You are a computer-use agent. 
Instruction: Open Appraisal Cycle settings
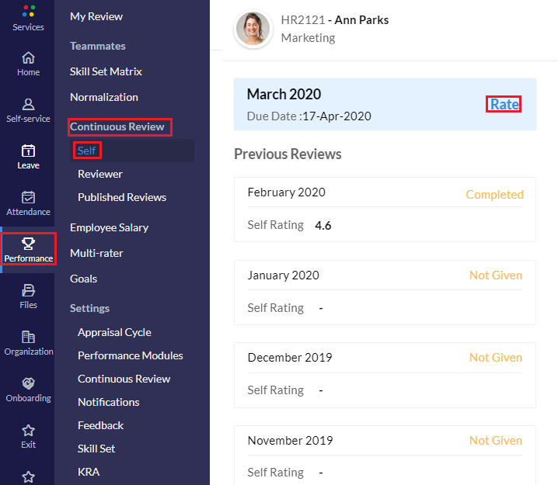[114, 332]
